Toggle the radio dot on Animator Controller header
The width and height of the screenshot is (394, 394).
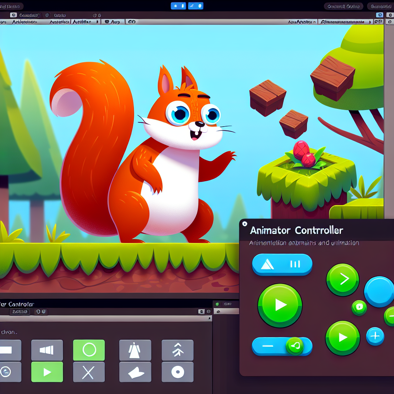[x=245, y=224]
